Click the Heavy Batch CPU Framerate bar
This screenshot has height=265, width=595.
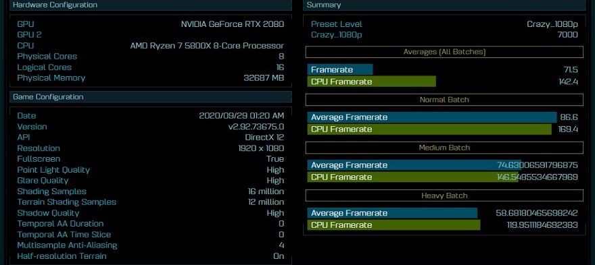(394, 225)
